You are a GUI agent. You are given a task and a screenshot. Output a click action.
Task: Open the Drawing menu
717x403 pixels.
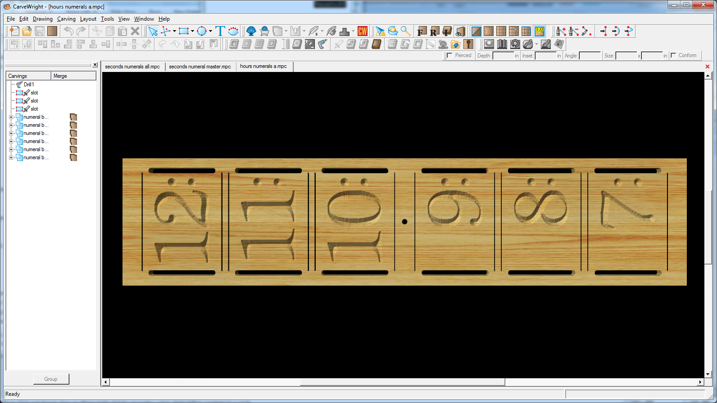pos(43,19)
